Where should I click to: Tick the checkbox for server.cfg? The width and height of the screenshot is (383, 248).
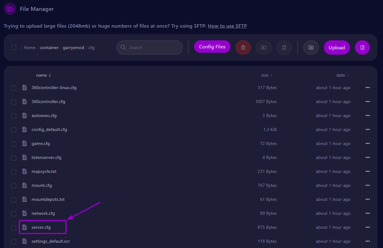[14, 228]
